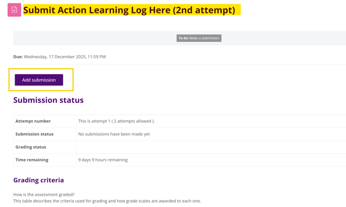Viewport: 346px width, 207px height.
Task: Select the 'Attempt number' row label
Action: [x=33, y=121]
